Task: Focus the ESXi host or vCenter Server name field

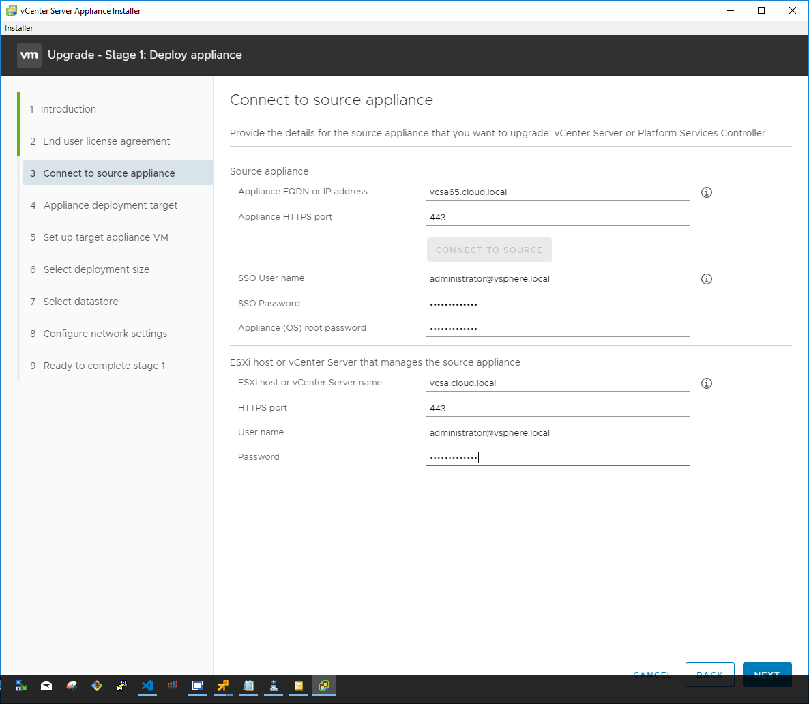Action: pos(558,383)
